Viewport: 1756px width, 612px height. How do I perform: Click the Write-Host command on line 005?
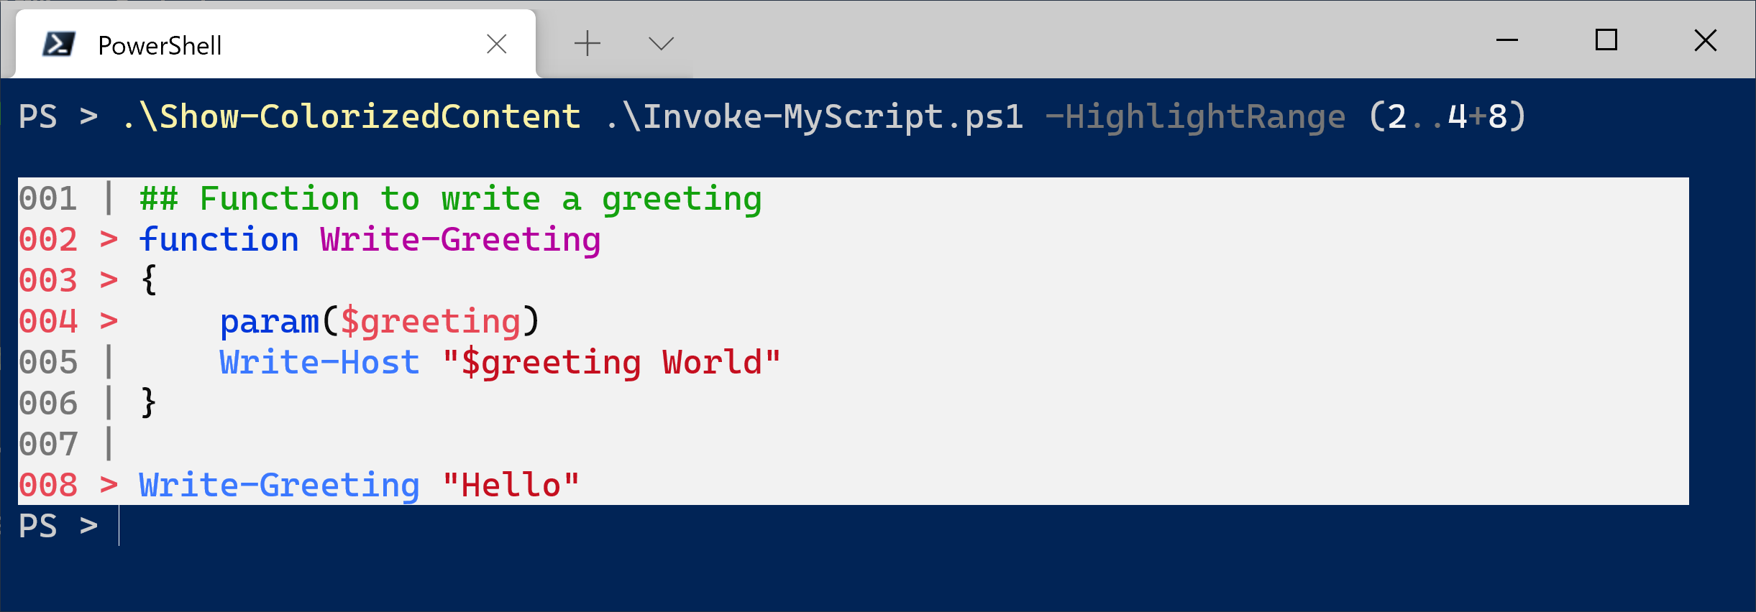coord(319,363)
